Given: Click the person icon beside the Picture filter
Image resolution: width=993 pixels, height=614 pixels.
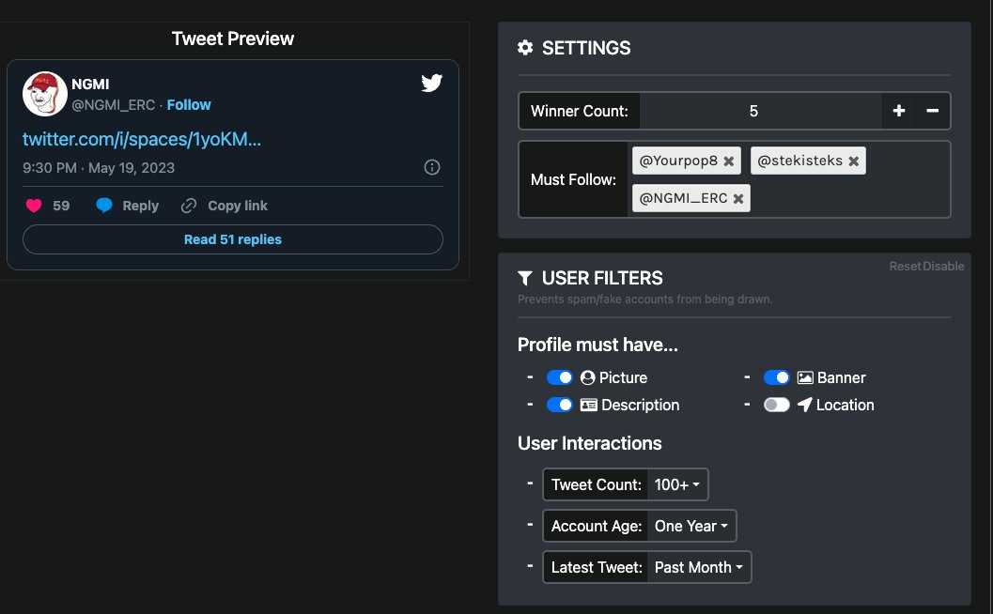Looking at the screenshot, I should pyautogui.click(x=588, y=377).
